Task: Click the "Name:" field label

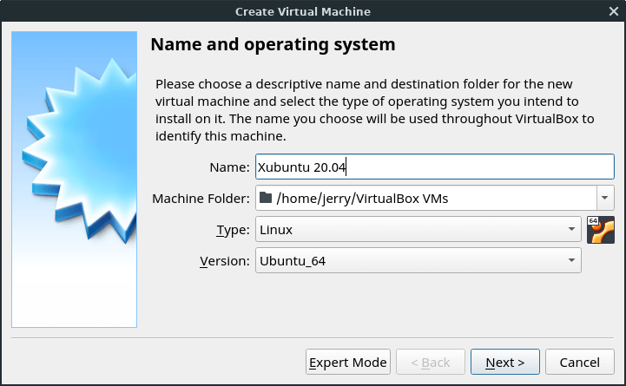Action: click(229, 167)
